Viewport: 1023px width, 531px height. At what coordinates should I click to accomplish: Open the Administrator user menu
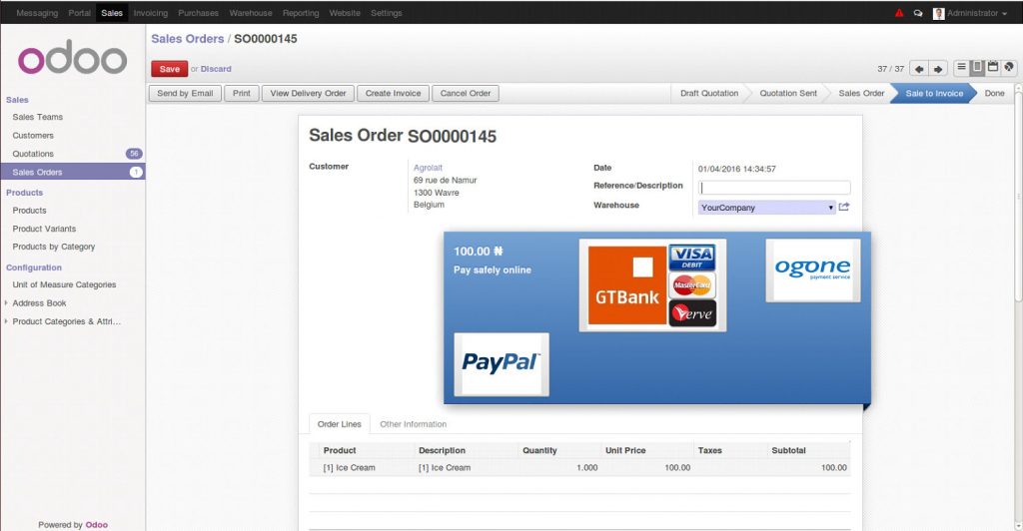(970, 13)
